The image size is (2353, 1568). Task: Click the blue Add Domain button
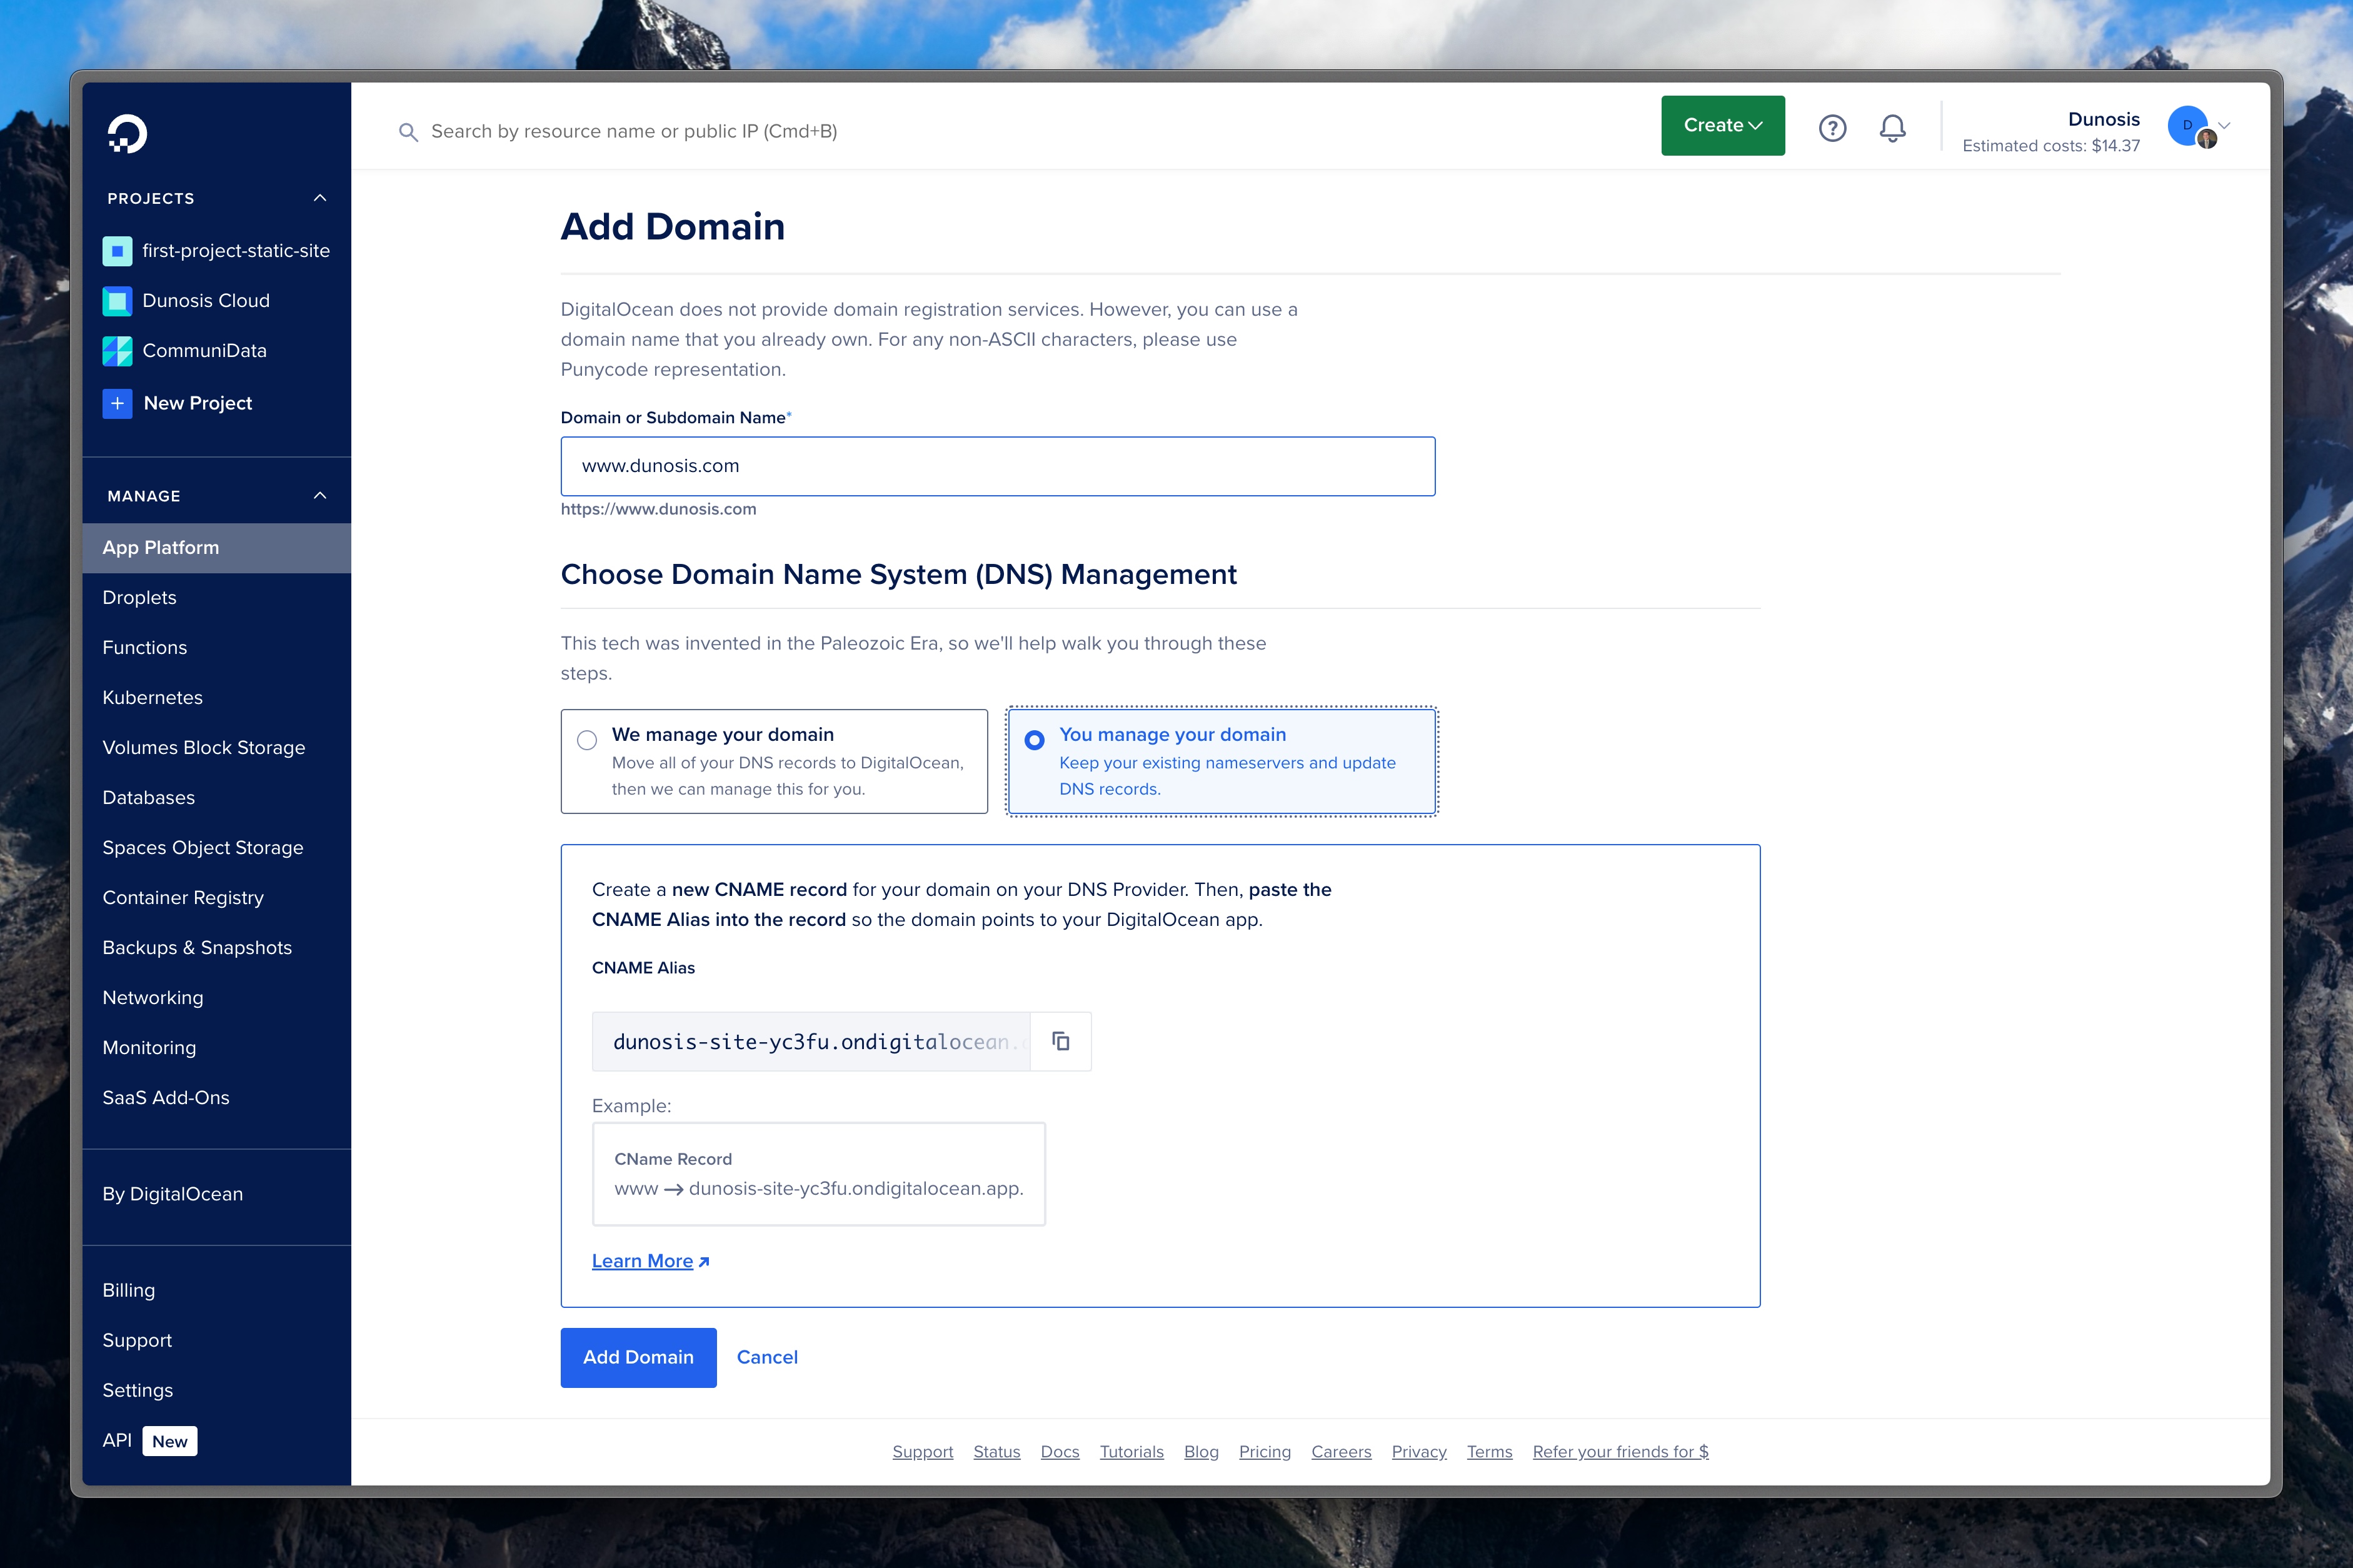(638, 1357)
